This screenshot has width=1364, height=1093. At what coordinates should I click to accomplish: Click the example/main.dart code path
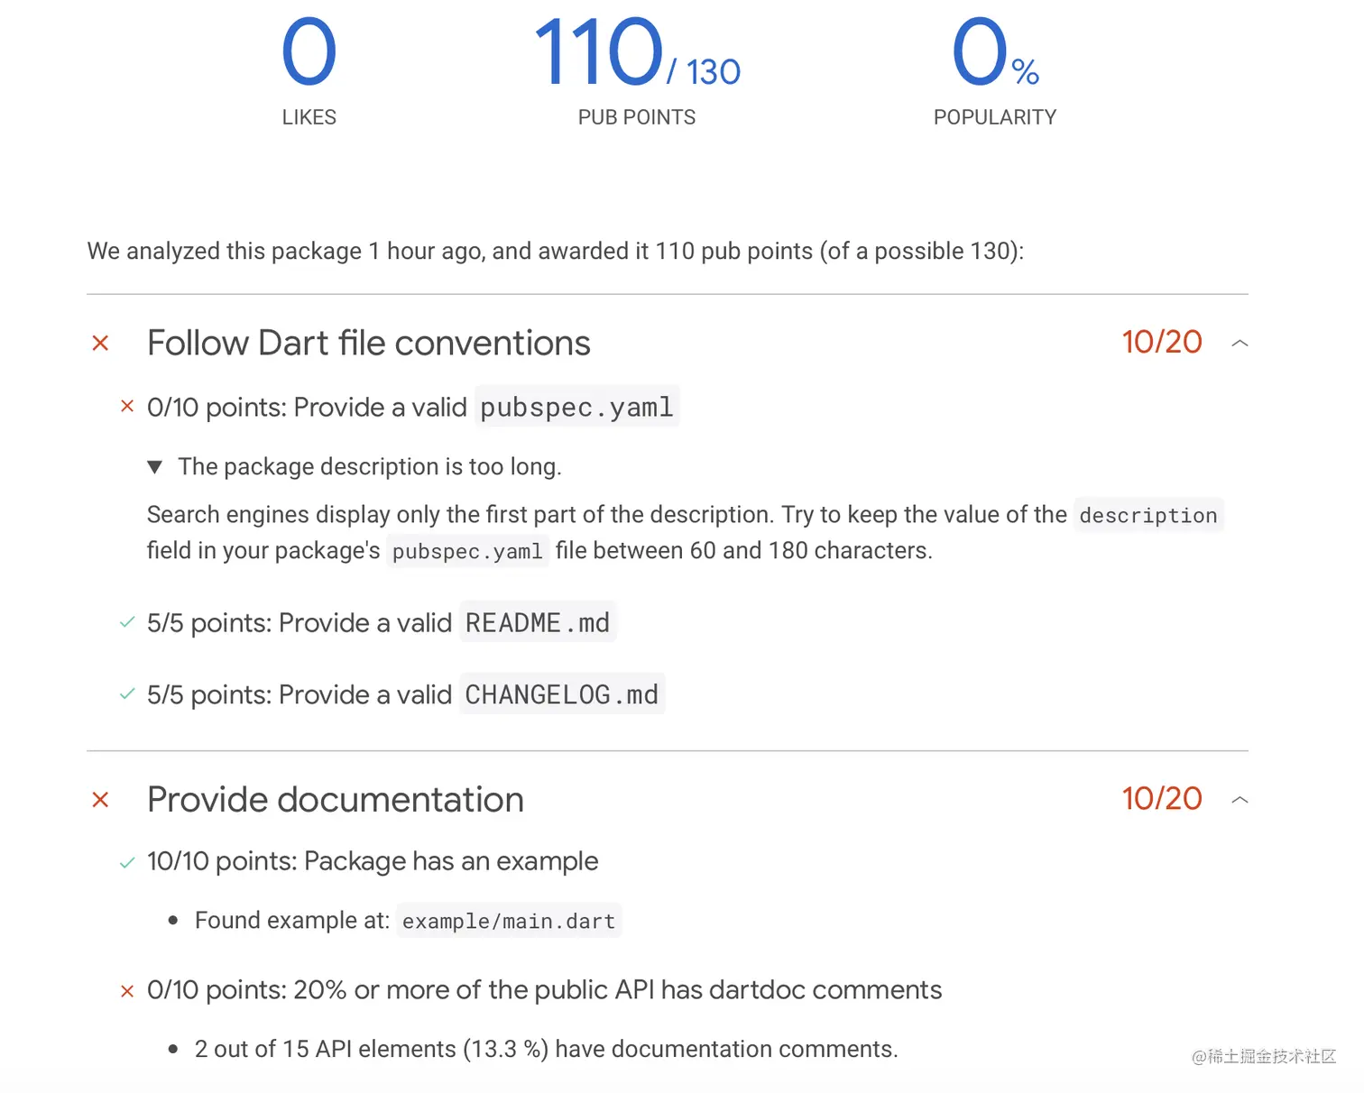point(509,922)
